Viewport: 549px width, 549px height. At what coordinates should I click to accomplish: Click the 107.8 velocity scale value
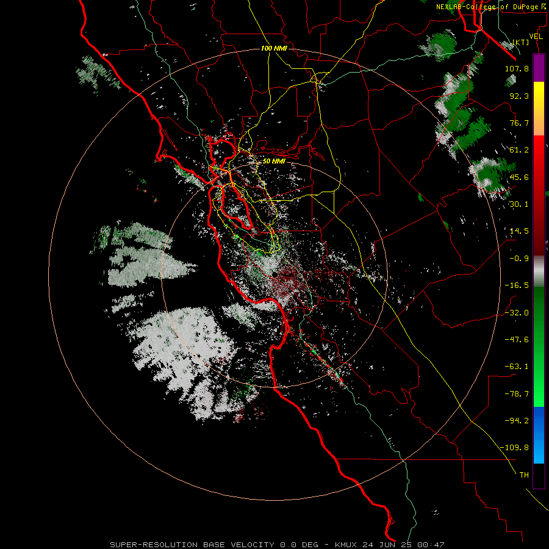[517, 68]
